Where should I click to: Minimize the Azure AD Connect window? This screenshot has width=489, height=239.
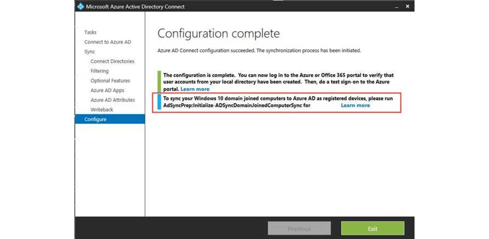coord(397,6)
